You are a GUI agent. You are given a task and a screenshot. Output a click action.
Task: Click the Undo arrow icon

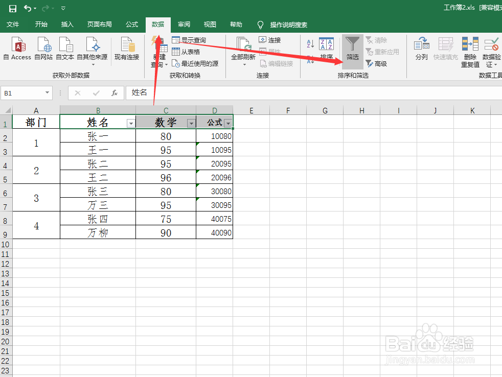click(x=27, y=8)
